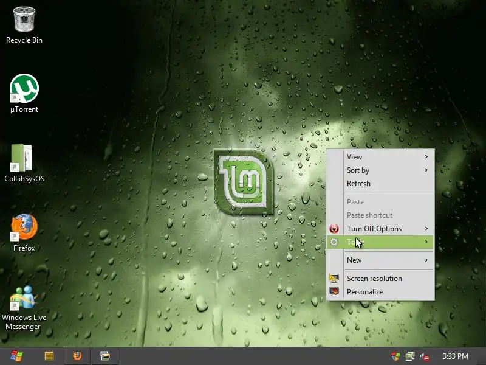
Task: Expand the arrow next to View
Action: click(426, 157)
